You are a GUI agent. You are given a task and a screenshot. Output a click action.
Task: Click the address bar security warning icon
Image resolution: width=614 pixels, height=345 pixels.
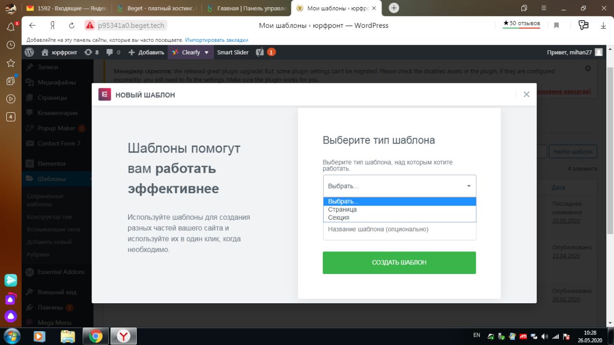coord(90,25)
